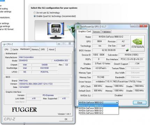Select 'Enable Quad SLI technology' radio option
The width and height of the screenshot is (150, 125).
point(35,16)
